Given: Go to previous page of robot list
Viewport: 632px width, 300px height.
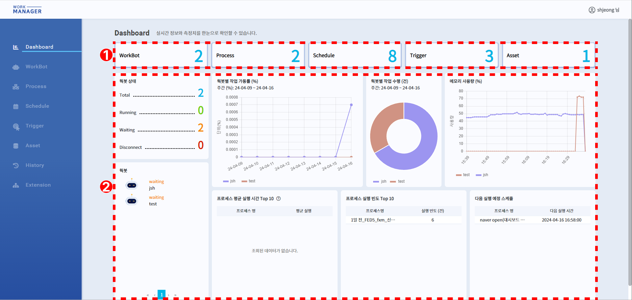Looking at the screenshot, I should tap(155, 295).
